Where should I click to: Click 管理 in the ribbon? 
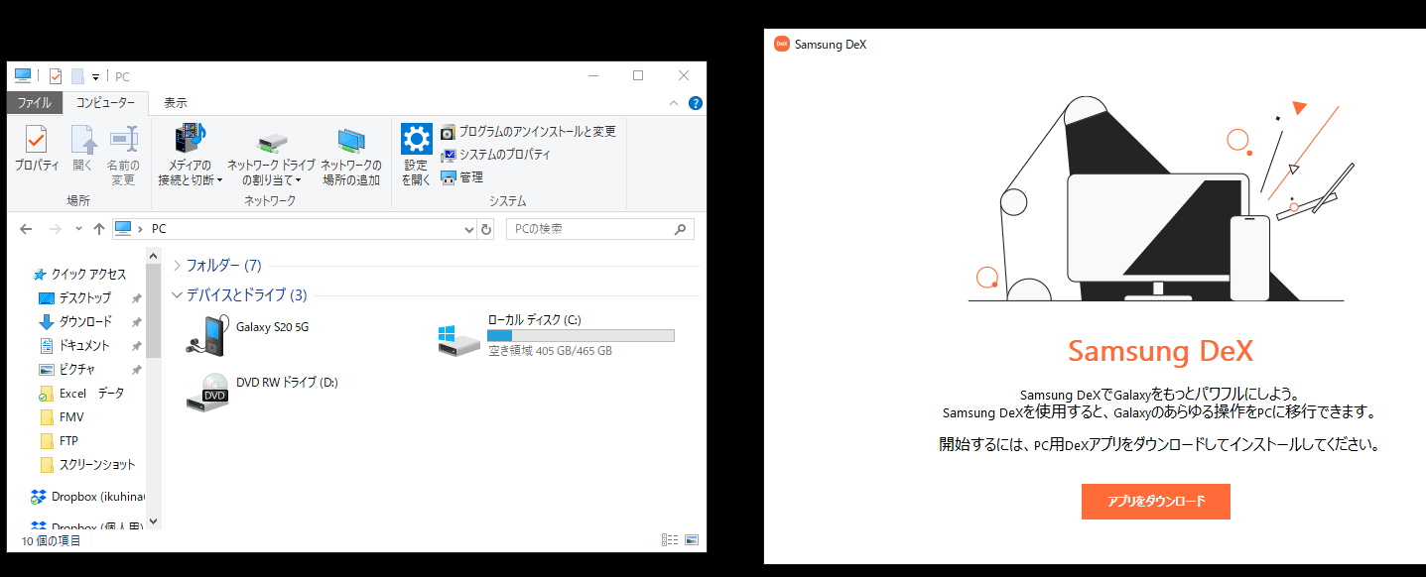click(461, 177)
